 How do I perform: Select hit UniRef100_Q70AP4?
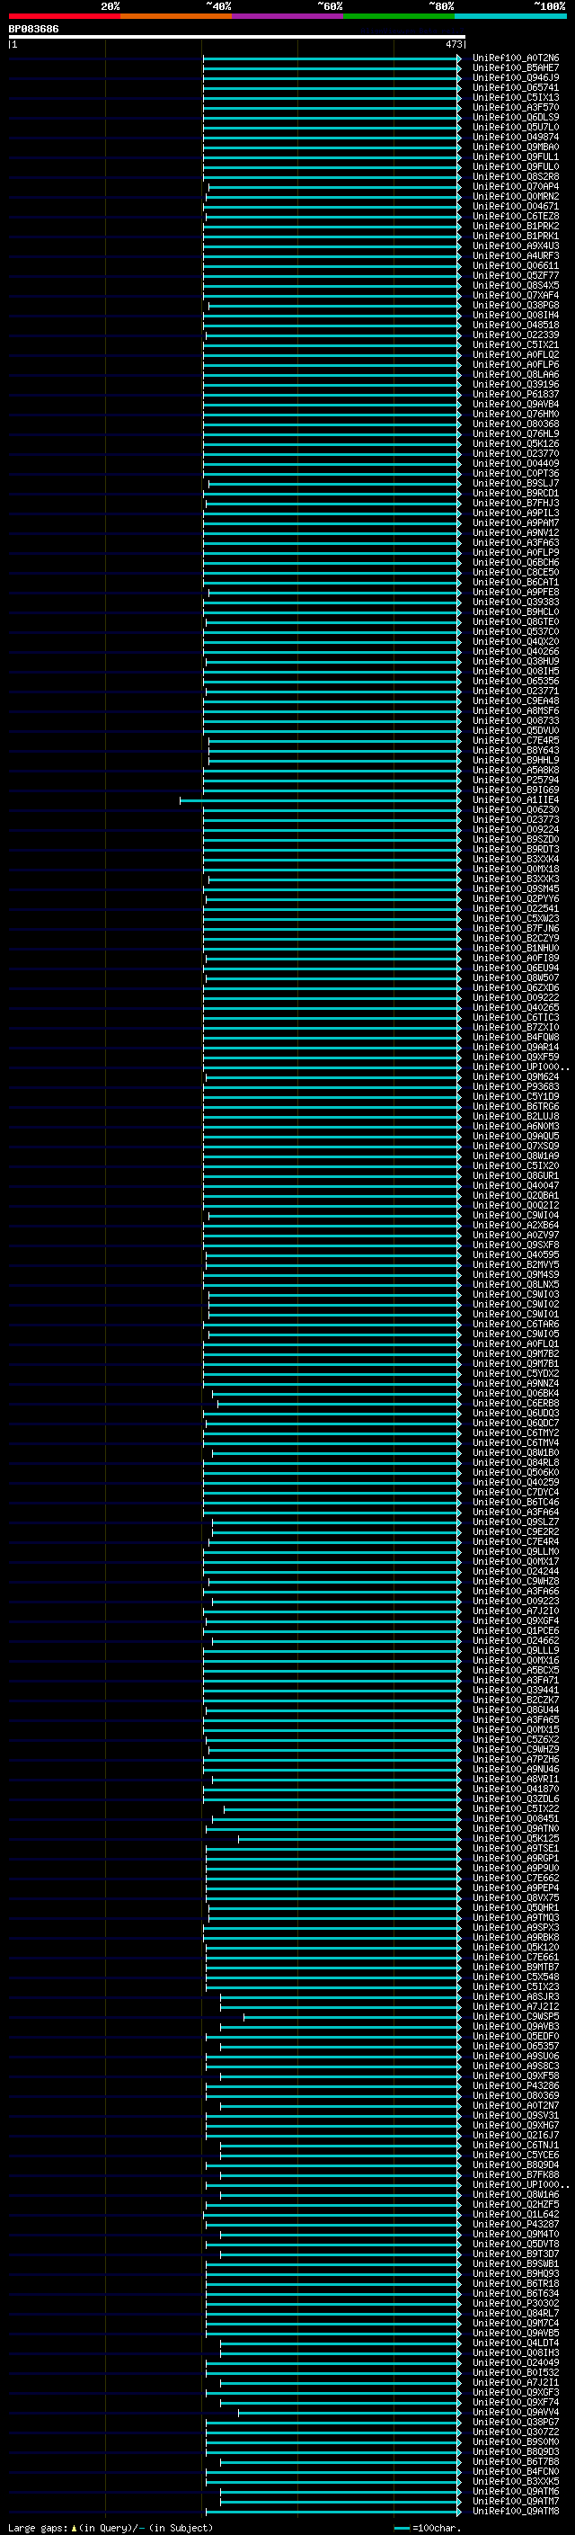515,187
